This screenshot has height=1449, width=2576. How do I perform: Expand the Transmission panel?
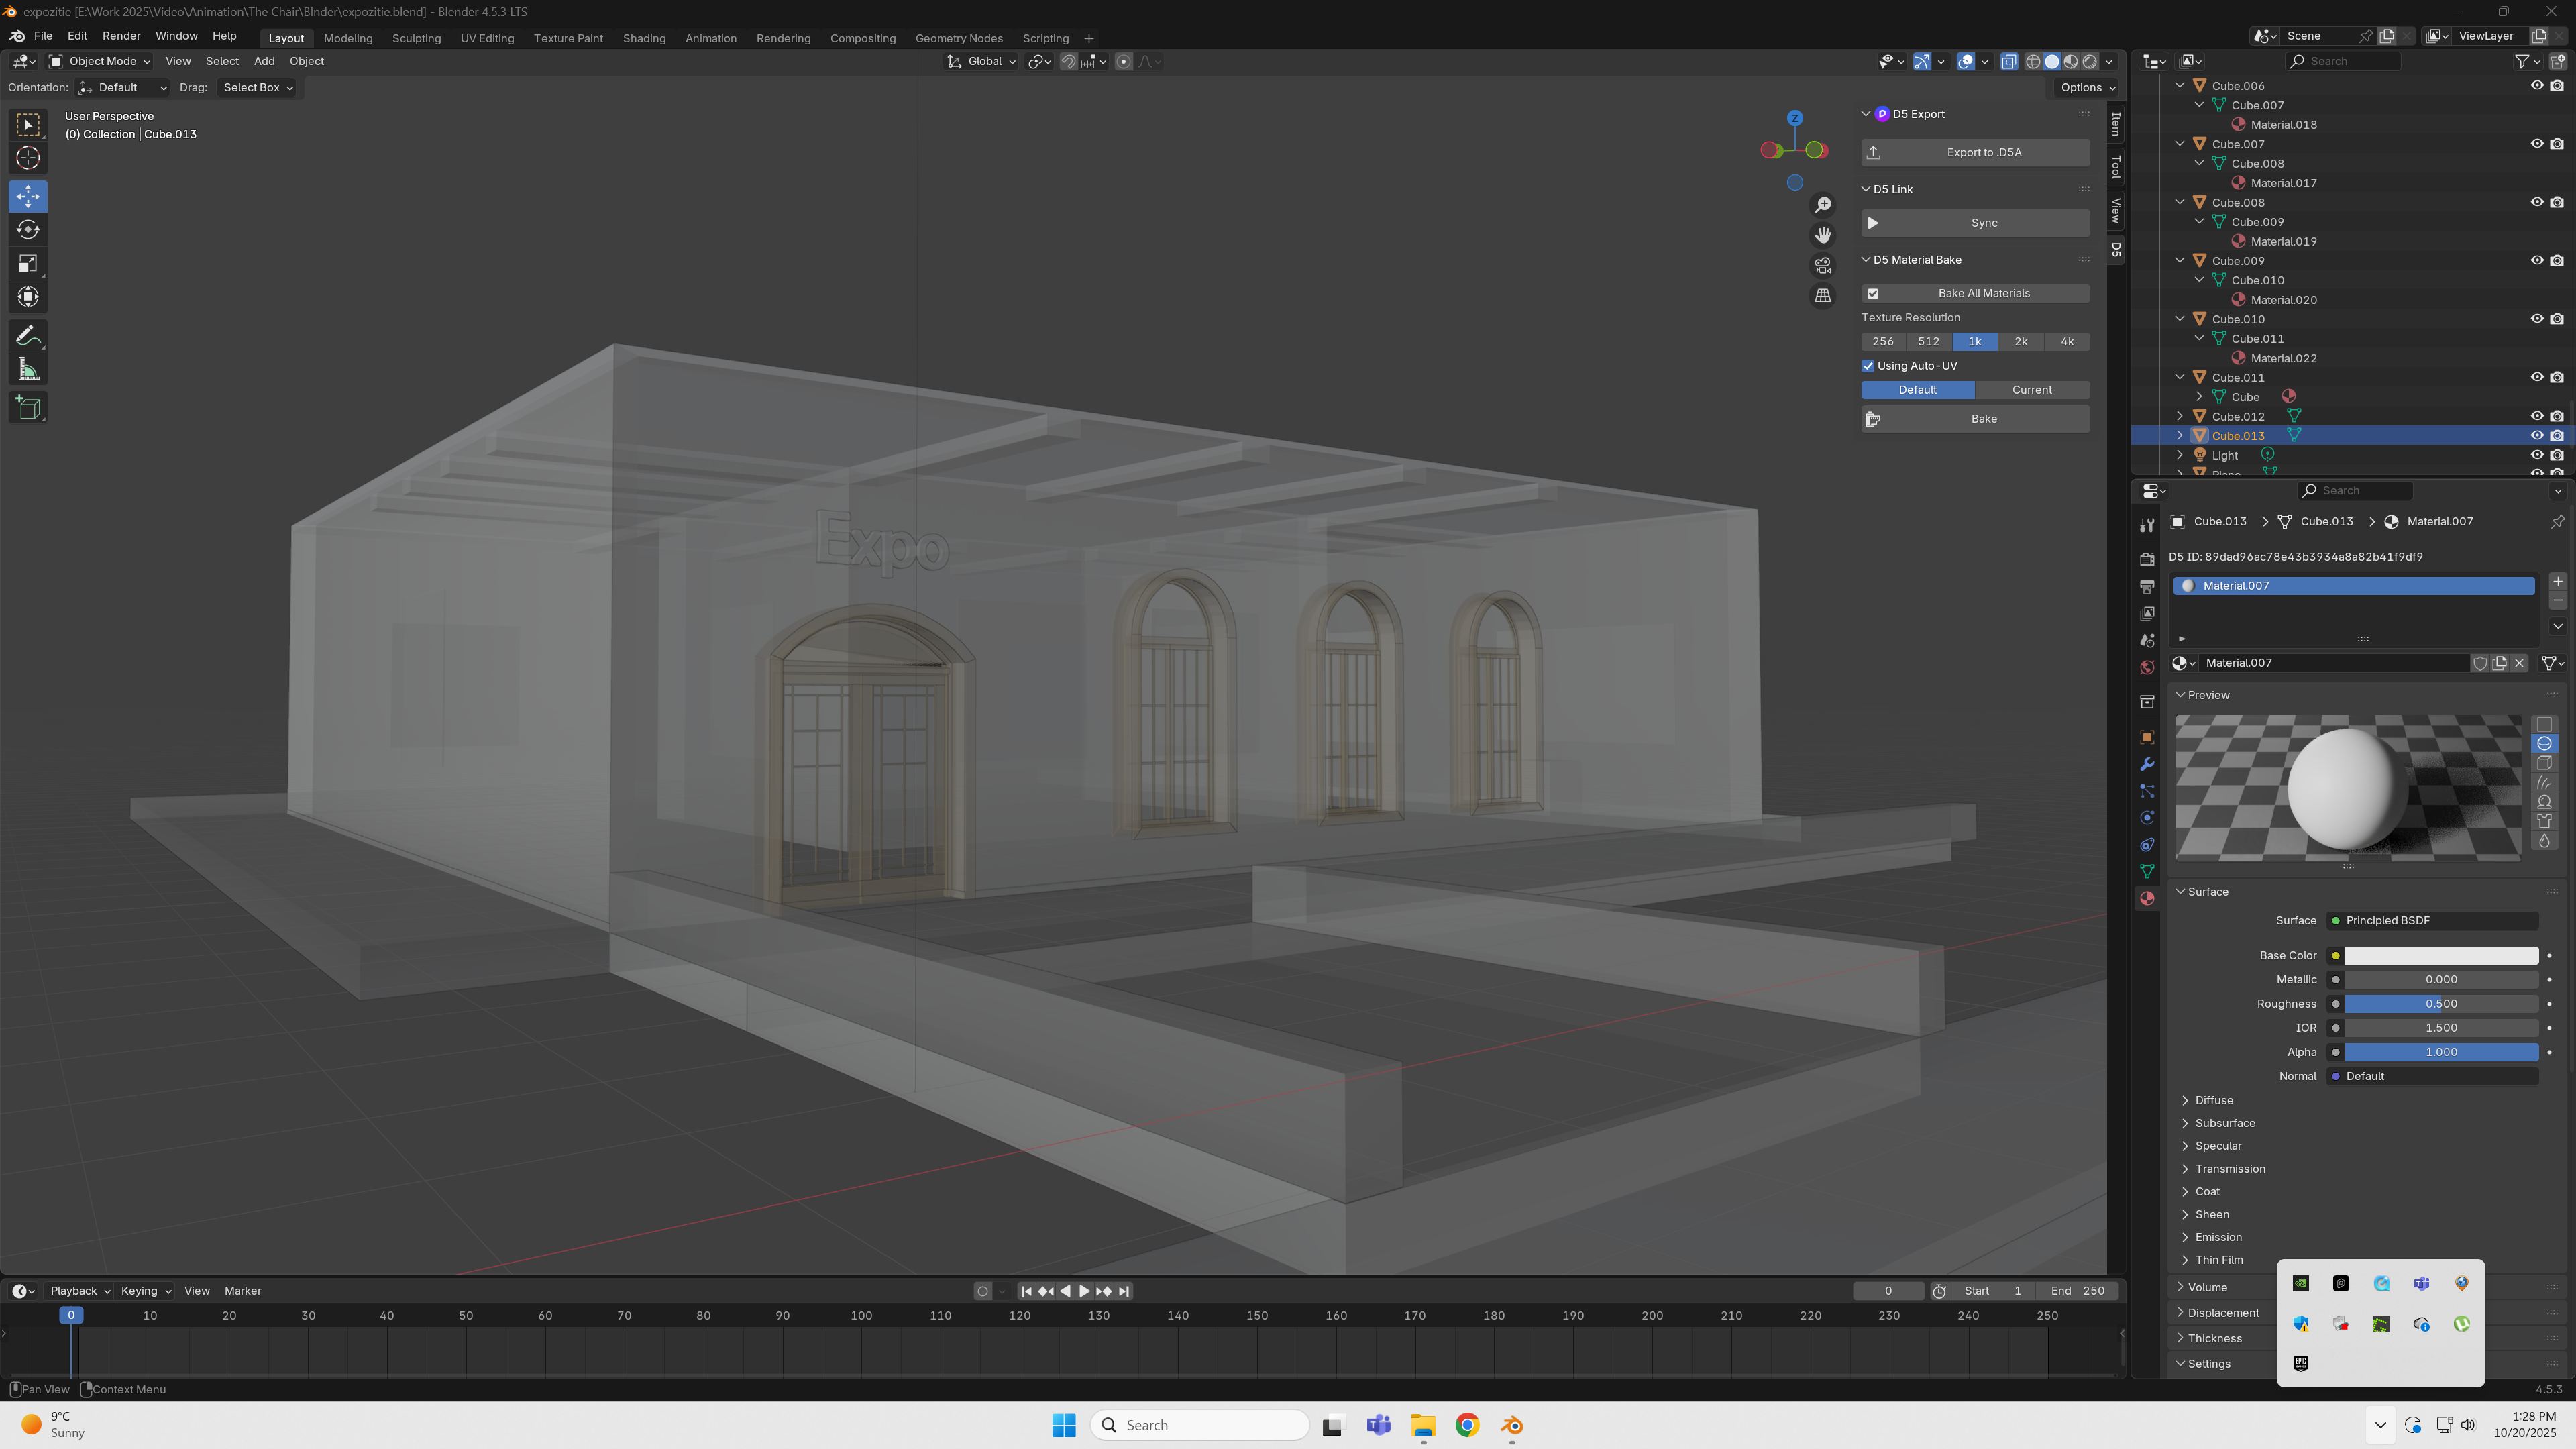[x=2229, y=1169]
